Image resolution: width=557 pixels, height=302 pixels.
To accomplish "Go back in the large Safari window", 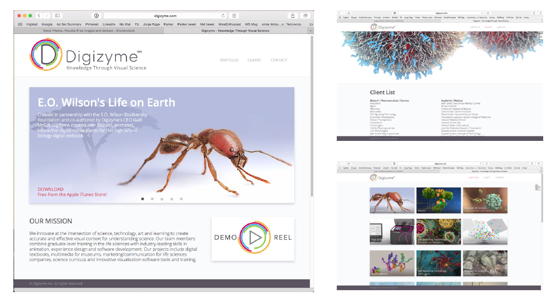I will (39, 16).
